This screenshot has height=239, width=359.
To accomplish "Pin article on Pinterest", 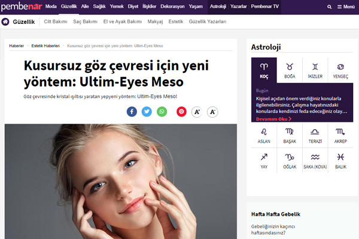I will 181,112.
